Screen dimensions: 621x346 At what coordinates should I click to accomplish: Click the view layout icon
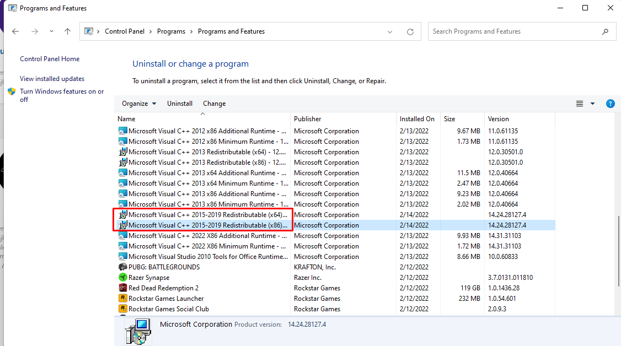click(580, 104)
